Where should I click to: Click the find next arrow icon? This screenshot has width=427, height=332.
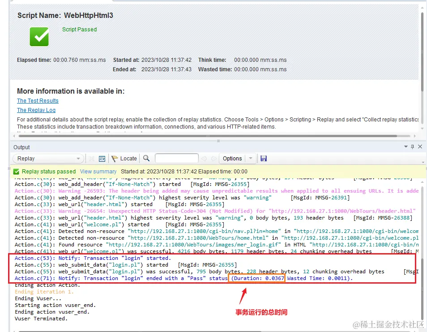pyautogui.click(x=214, y=158)
